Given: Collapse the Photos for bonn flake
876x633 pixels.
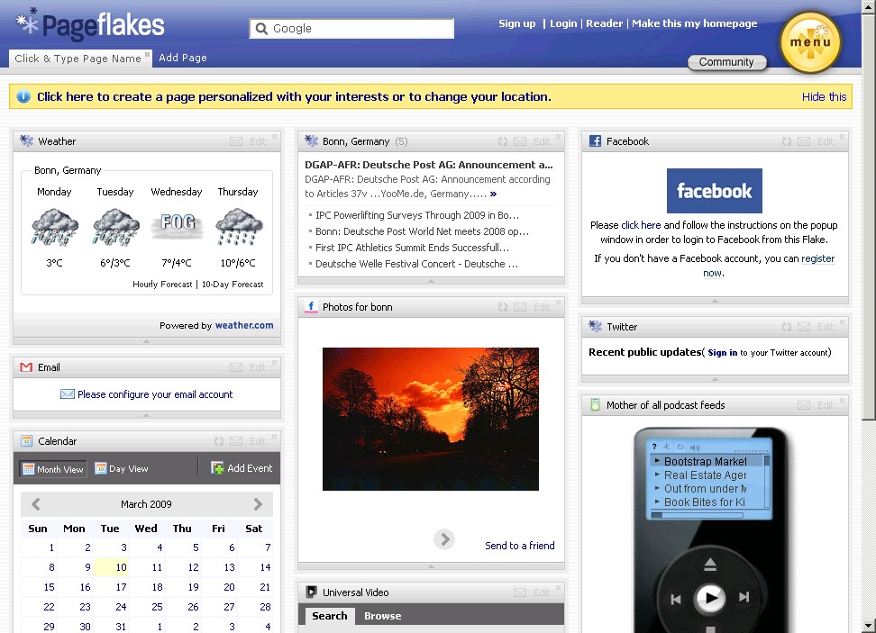Looking at the screenshot, I should point(431,566).
